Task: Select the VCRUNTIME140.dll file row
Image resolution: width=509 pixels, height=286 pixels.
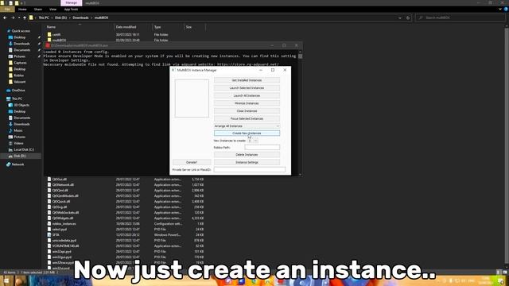Action: tap(126, 246)
